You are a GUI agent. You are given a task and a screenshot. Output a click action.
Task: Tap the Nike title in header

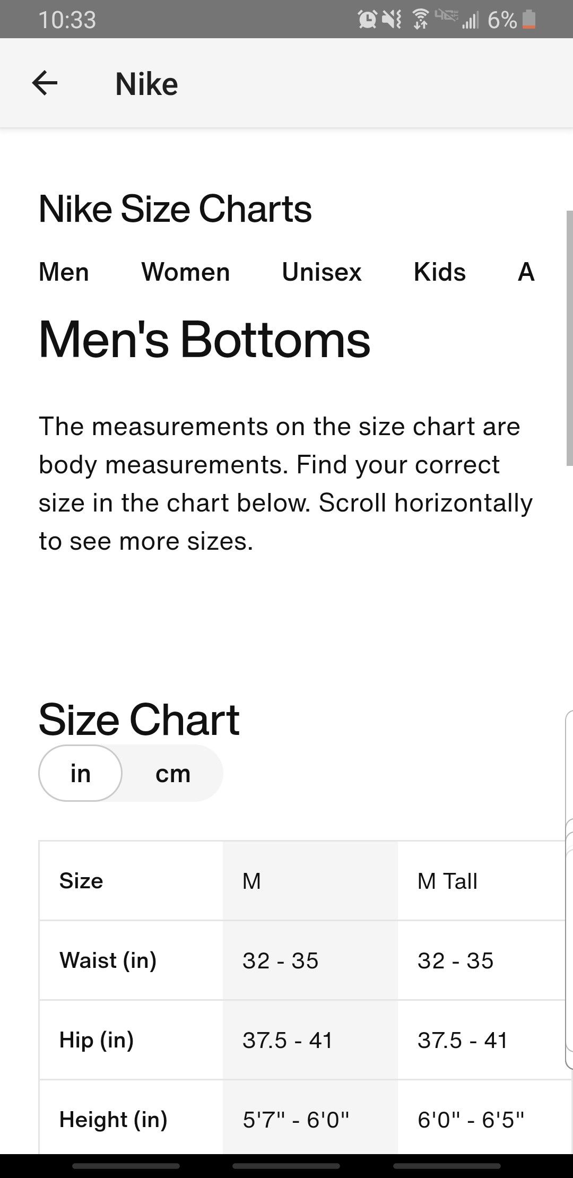click(146, 84)
